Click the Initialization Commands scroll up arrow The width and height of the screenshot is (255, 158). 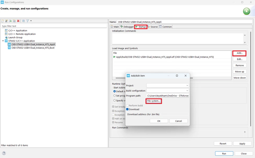245,35
